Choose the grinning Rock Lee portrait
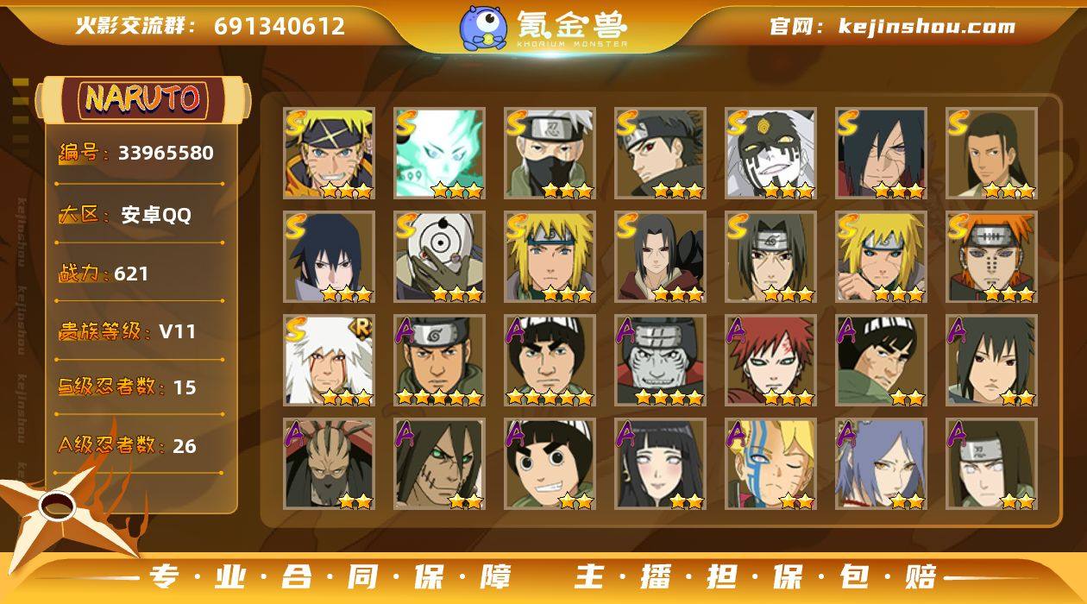This screenshot has height=604, width=1087. pos(550,464)
